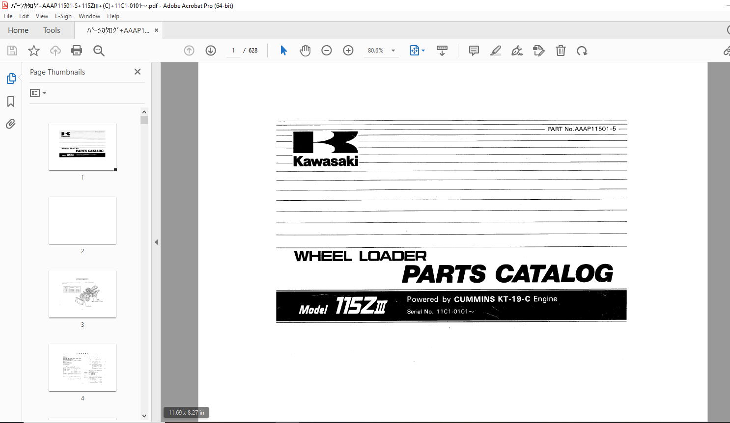Screen dimensions: 730x423
Task: Open the Edit menu
Action: coord(24,16)
